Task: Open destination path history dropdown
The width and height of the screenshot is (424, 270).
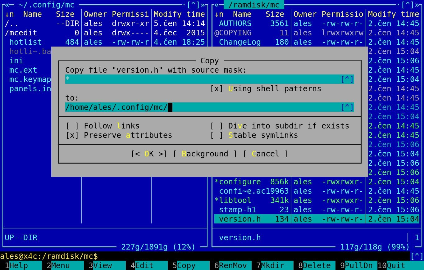Action: (x=347, y=107)
